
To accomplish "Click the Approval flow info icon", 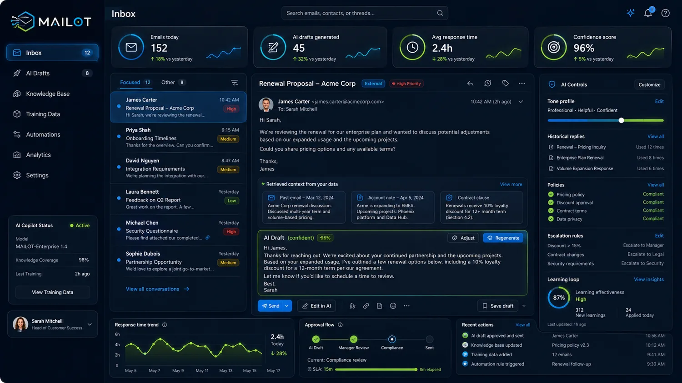I will click(x=340, y=325).
